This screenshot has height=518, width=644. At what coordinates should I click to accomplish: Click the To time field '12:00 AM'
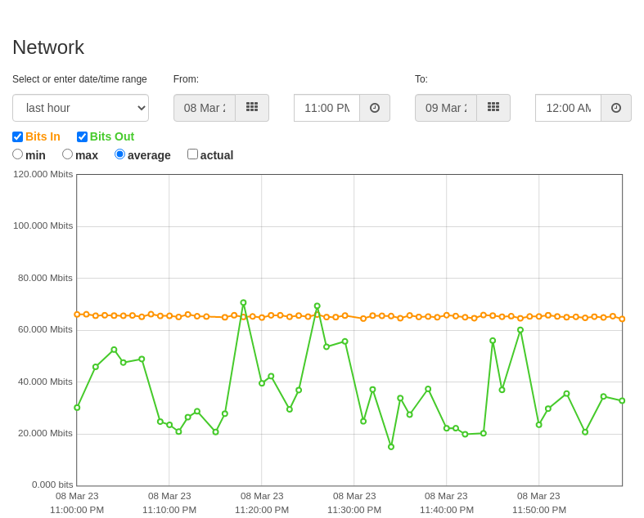click(x=569, y=108)
